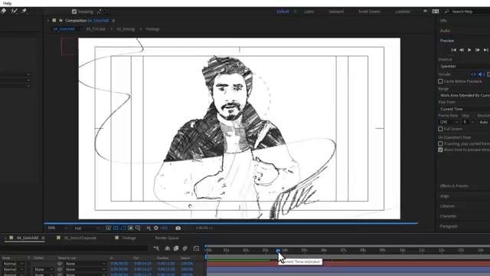Open Resolution Auto dropdown in Preview

[x=484, y=122]
